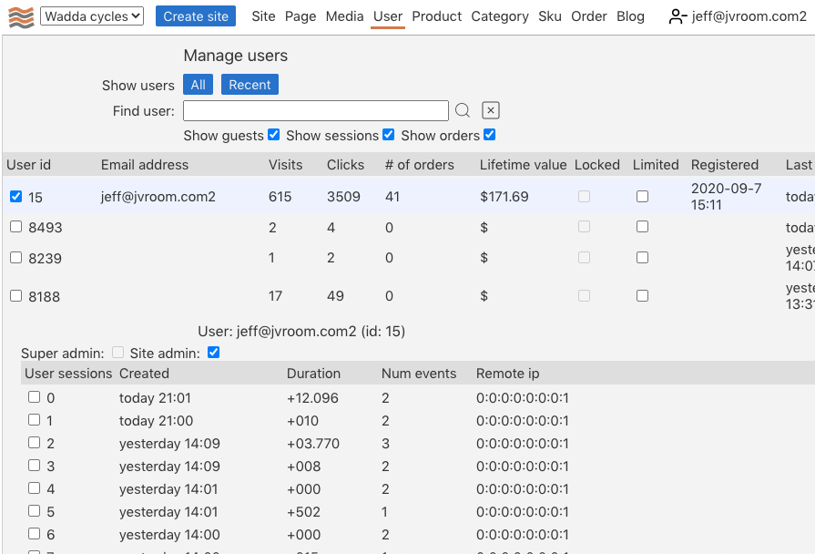The height and width of the screenshot is (554, 815).
Task: Click the Created column header in sessions
Action: pyautogui.click(x=144, y=374)
